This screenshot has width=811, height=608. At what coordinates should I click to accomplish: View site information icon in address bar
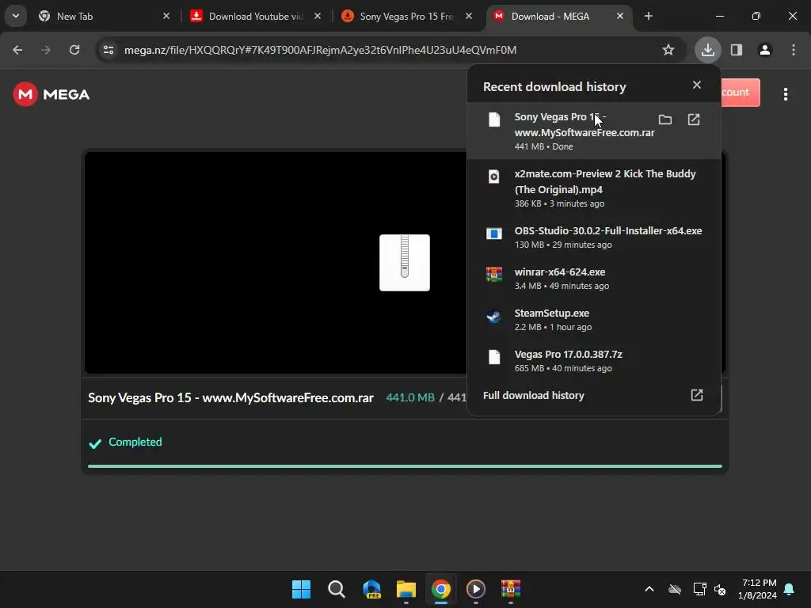pyautogui.click(x=109, y=50)
